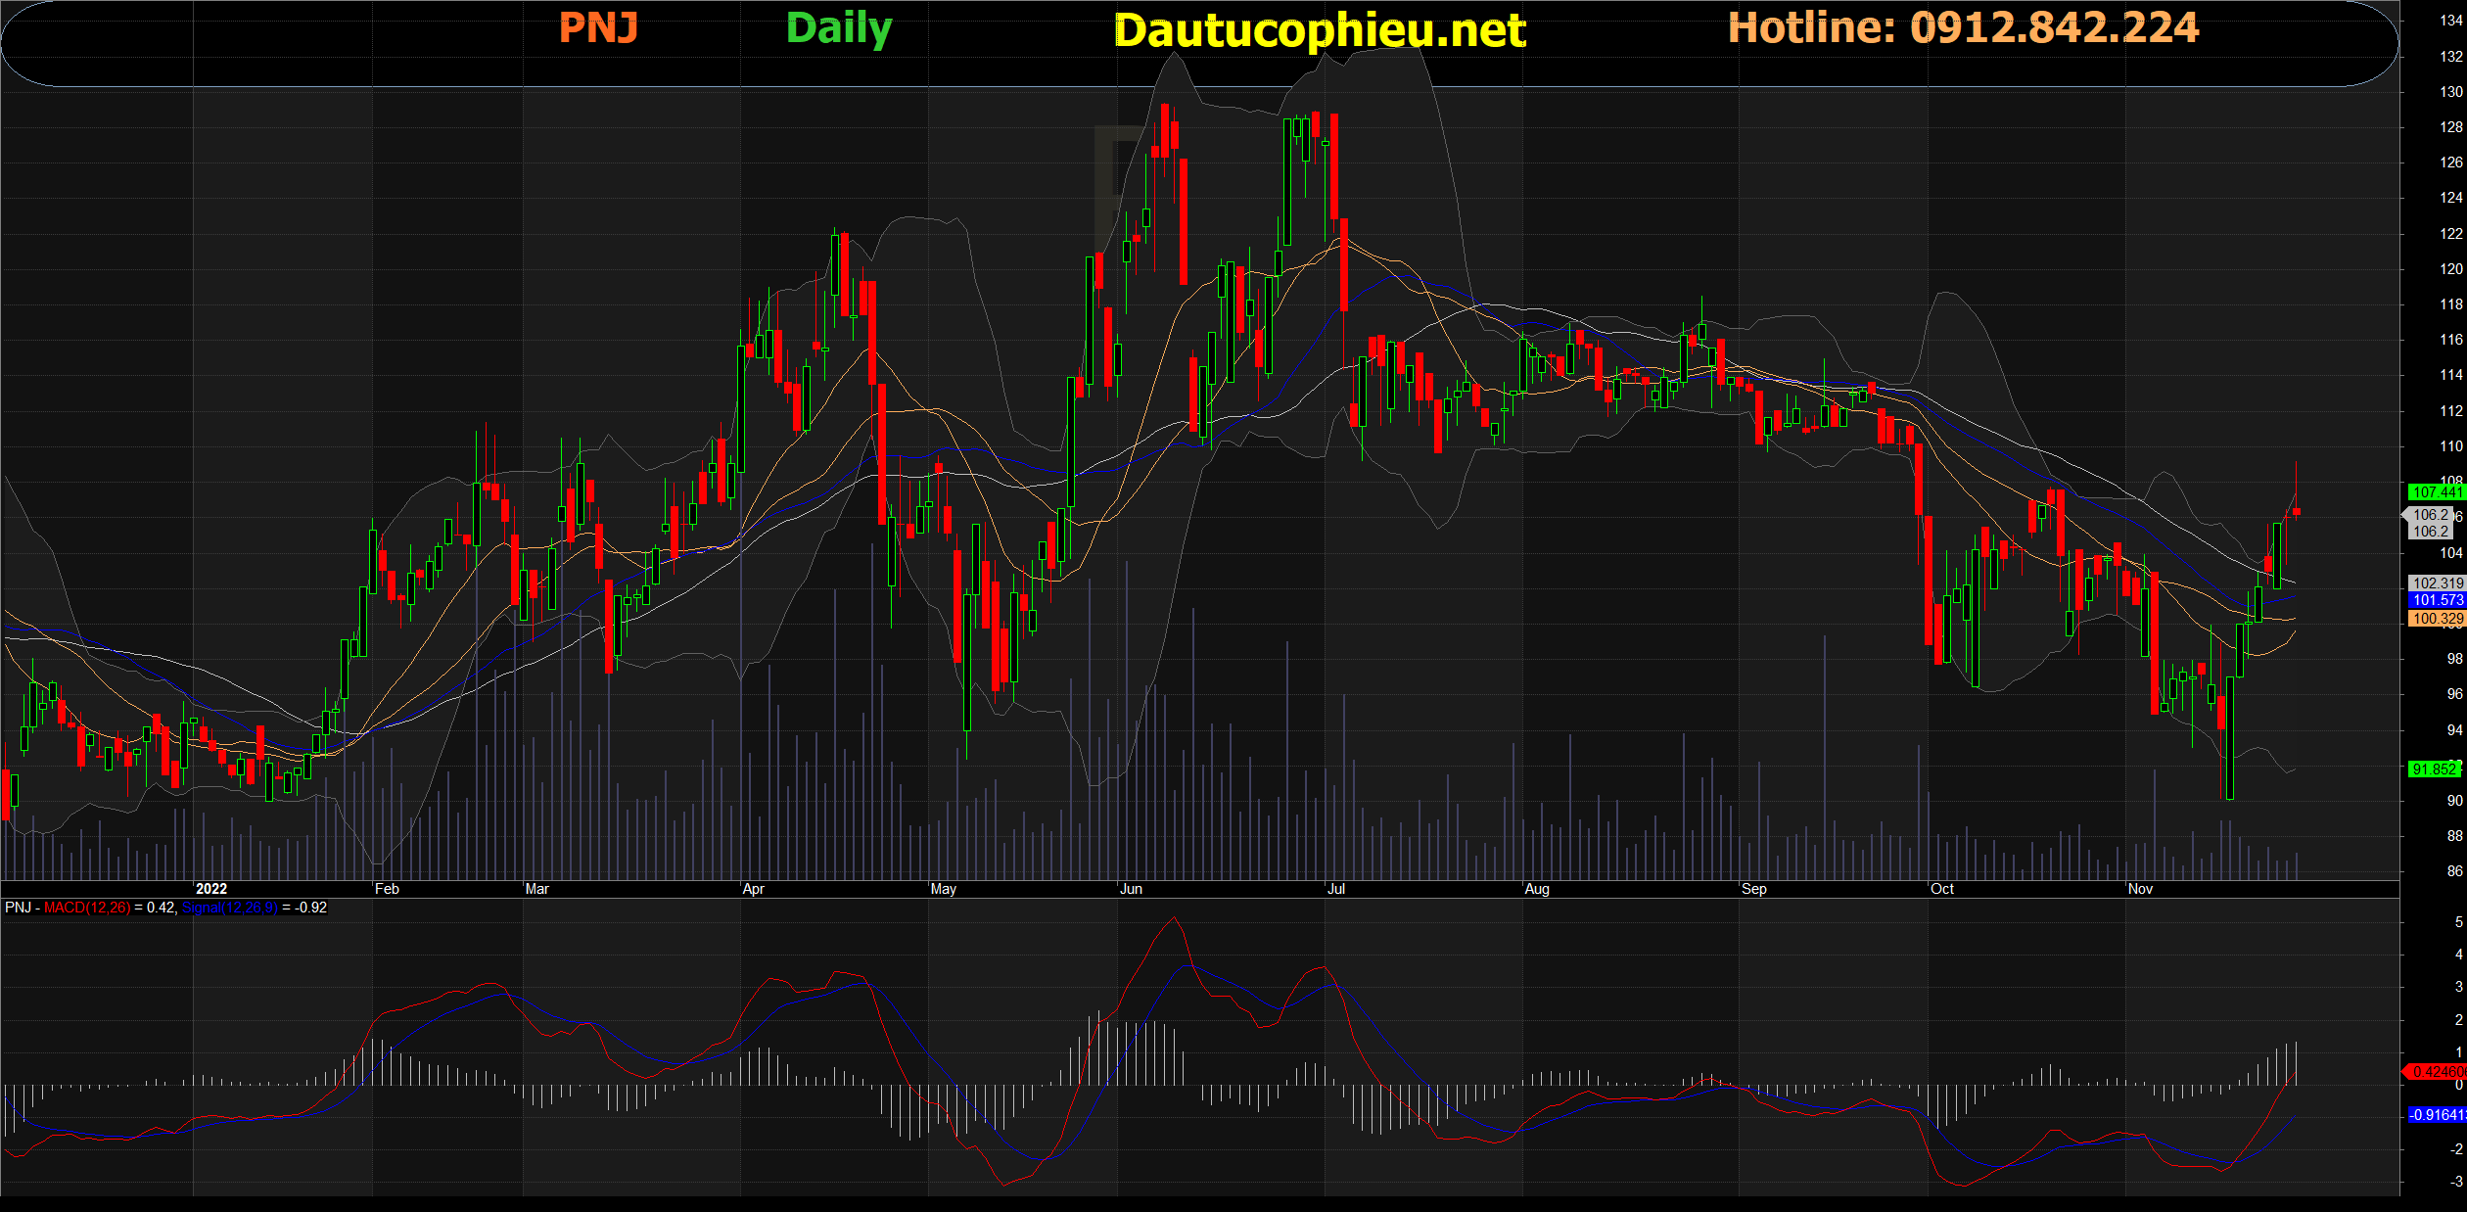
Task: Select the Feb marker on the time axis
Action: pyautogui.click(x=387, y=889)
